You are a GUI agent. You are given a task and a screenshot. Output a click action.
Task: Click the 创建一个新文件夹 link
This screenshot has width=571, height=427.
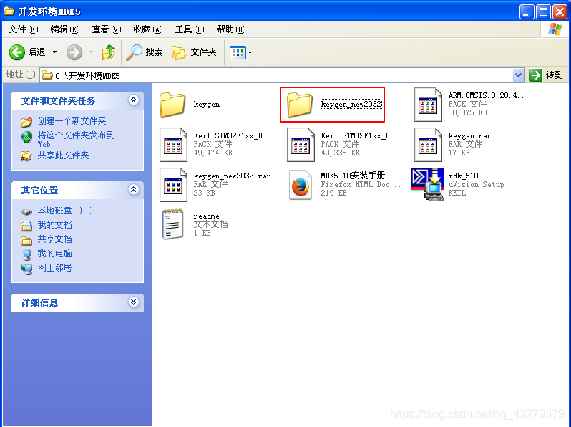tap(72, 121)
